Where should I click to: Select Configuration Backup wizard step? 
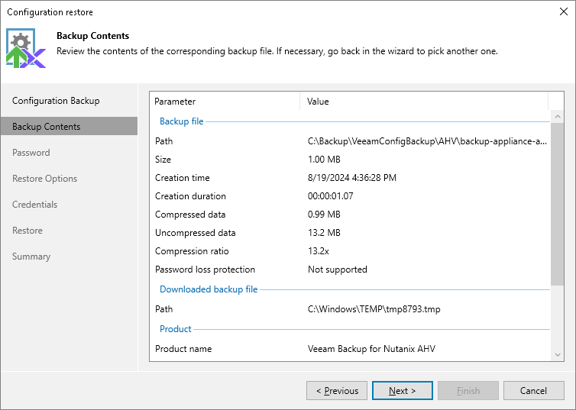pos(56,101)
